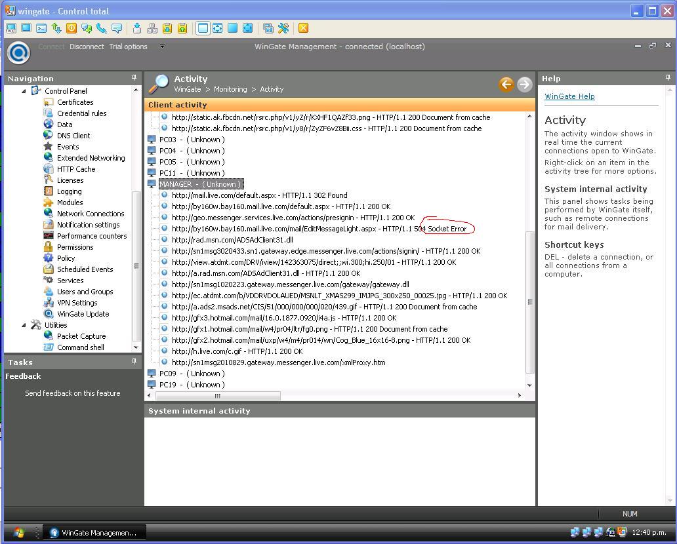Select the DNS Client item
The height and width of the screenshot is (544, 677).
point(73,136)
